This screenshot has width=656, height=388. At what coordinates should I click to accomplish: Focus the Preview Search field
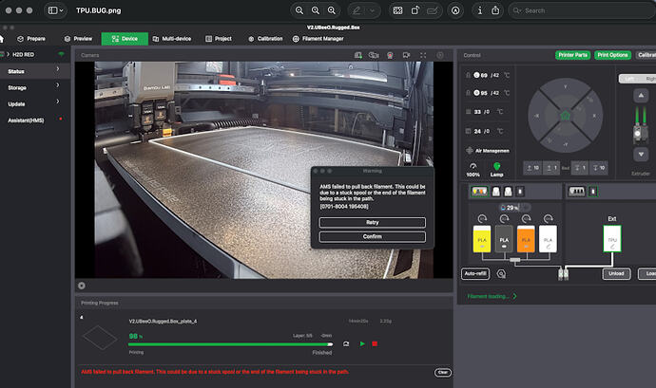[582, 10]
